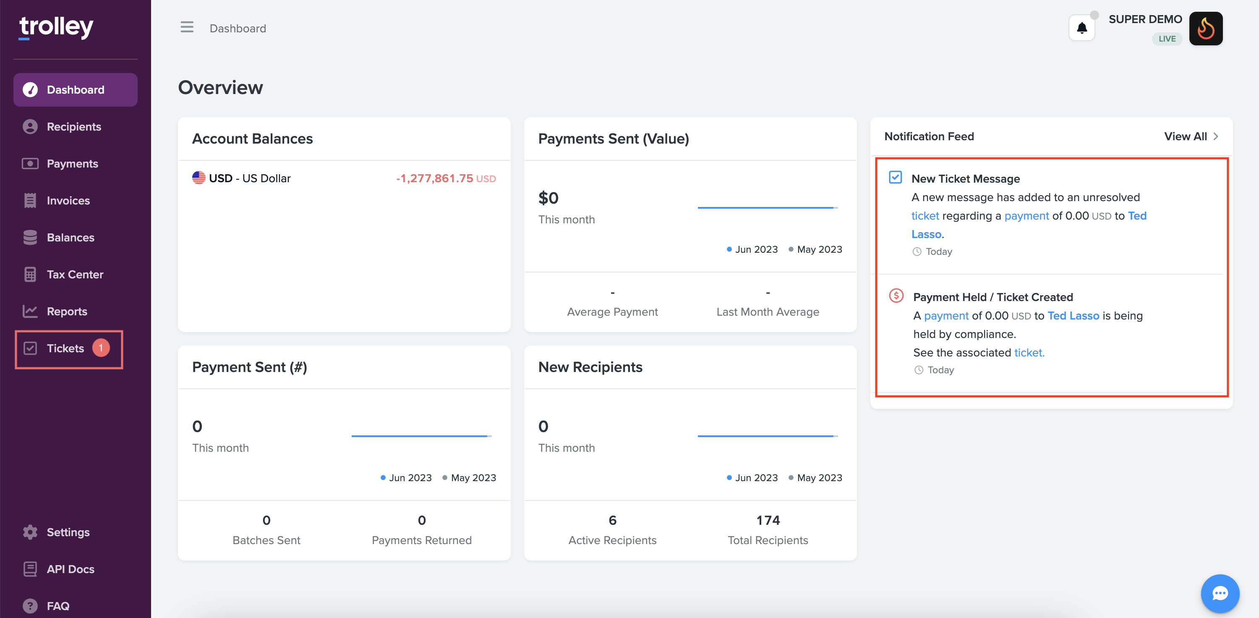Viewport: 1259px width, 618px height.
Task: Click the Settings gear icon
Action: point(30,532)
